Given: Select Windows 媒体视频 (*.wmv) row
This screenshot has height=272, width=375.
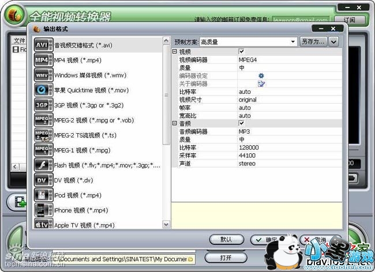Looking at the screenshot, I should tap(98, 75).
